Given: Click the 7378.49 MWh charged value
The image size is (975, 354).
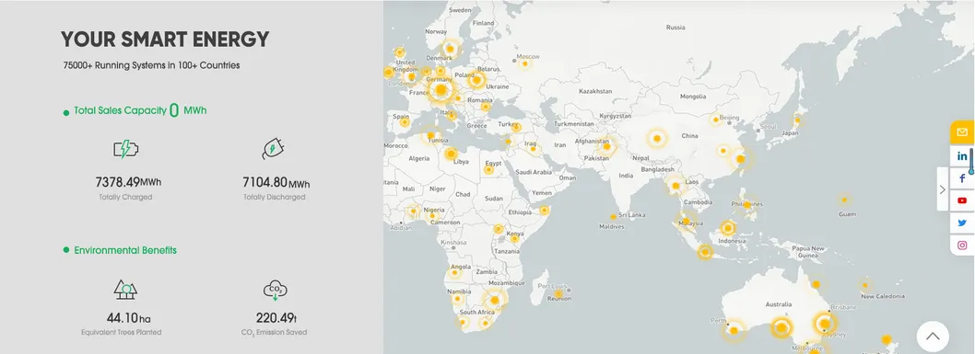Looking at the screenshot, I should [x=128, y=182].
